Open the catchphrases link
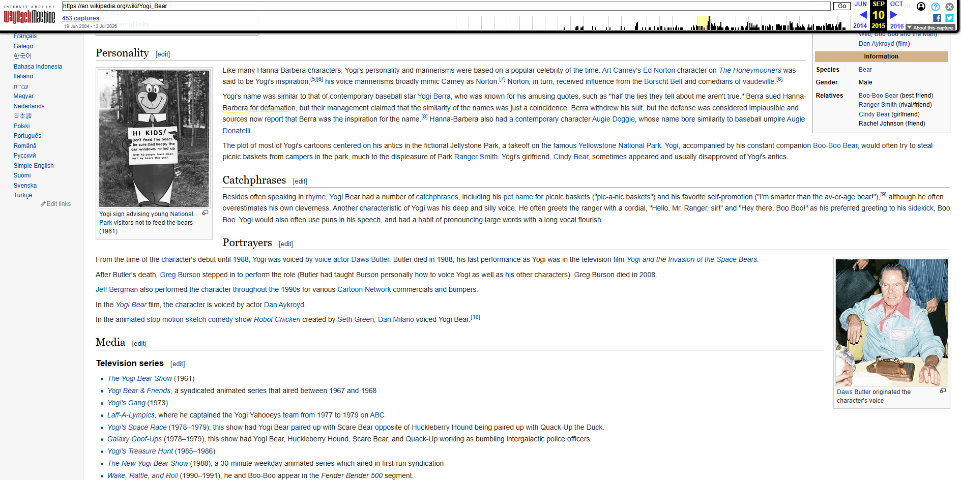 [x=437, y=197]
